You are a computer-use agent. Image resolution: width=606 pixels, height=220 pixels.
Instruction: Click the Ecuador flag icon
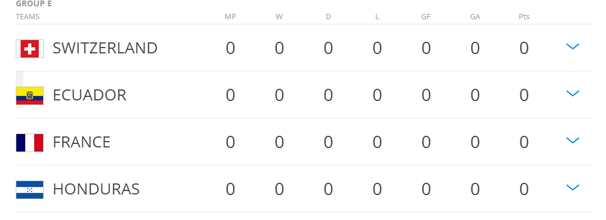point(30,96)
